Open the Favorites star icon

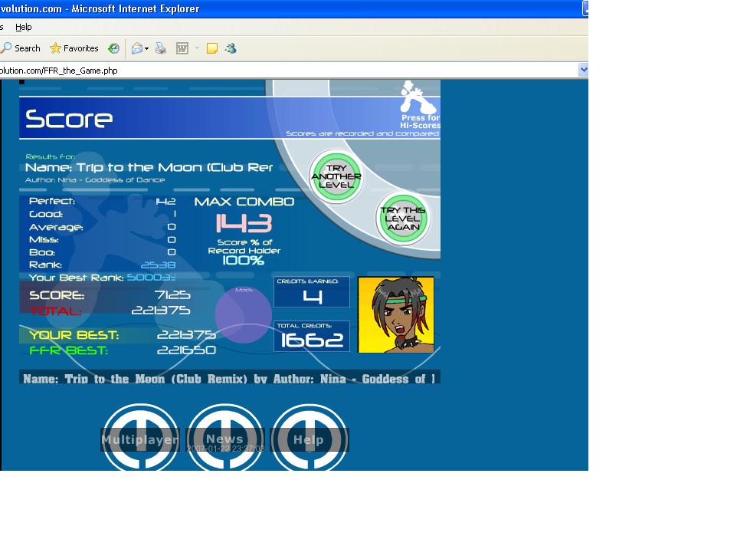click(55, 48)
